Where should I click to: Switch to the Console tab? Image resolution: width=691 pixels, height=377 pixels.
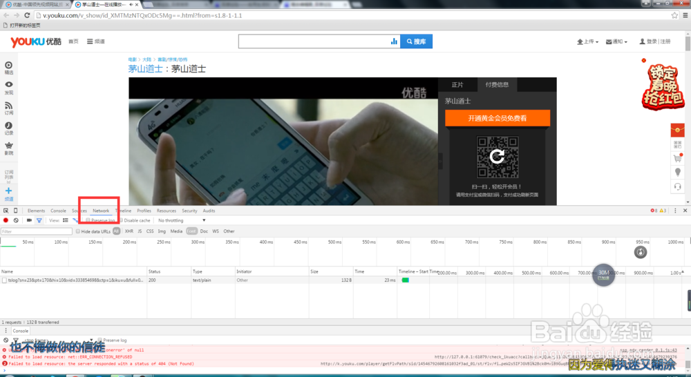tap(58, 211)
